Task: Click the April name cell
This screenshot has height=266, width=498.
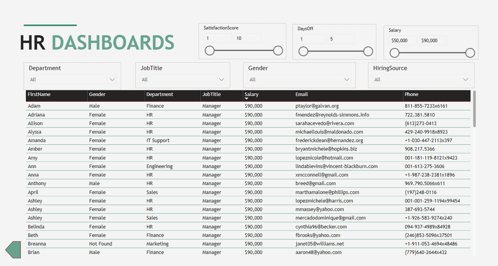Action: click(x=33, y=192)
